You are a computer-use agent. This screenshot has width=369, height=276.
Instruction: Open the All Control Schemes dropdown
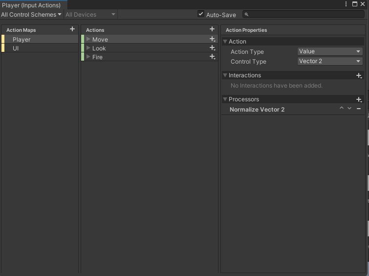(31, 15)
